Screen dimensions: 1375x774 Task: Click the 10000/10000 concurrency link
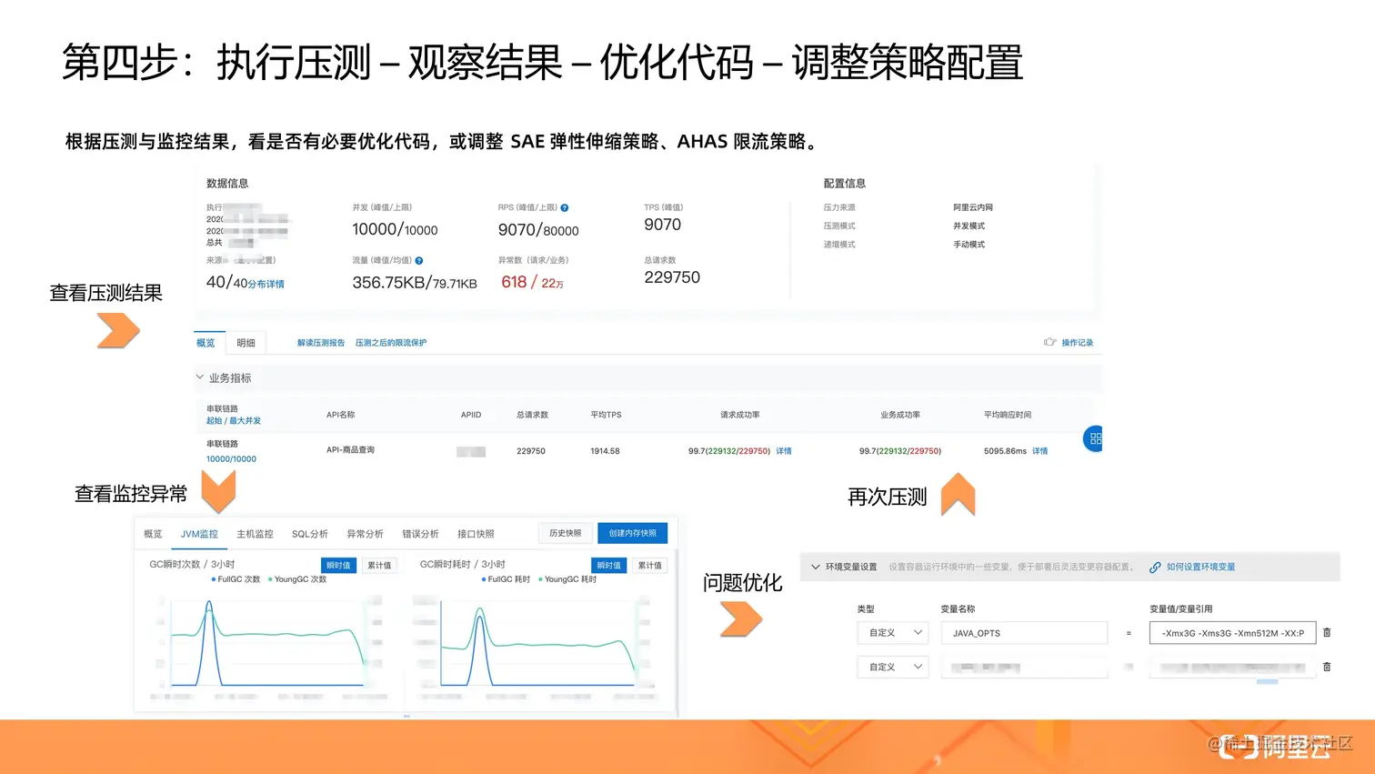(231, 459)
